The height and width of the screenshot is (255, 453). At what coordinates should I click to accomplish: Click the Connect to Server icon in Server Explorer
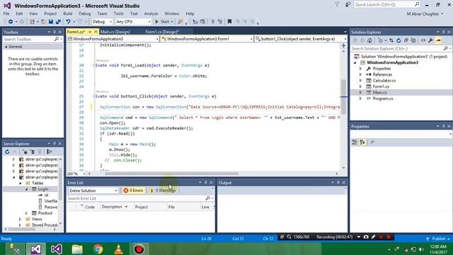point(33,152)
